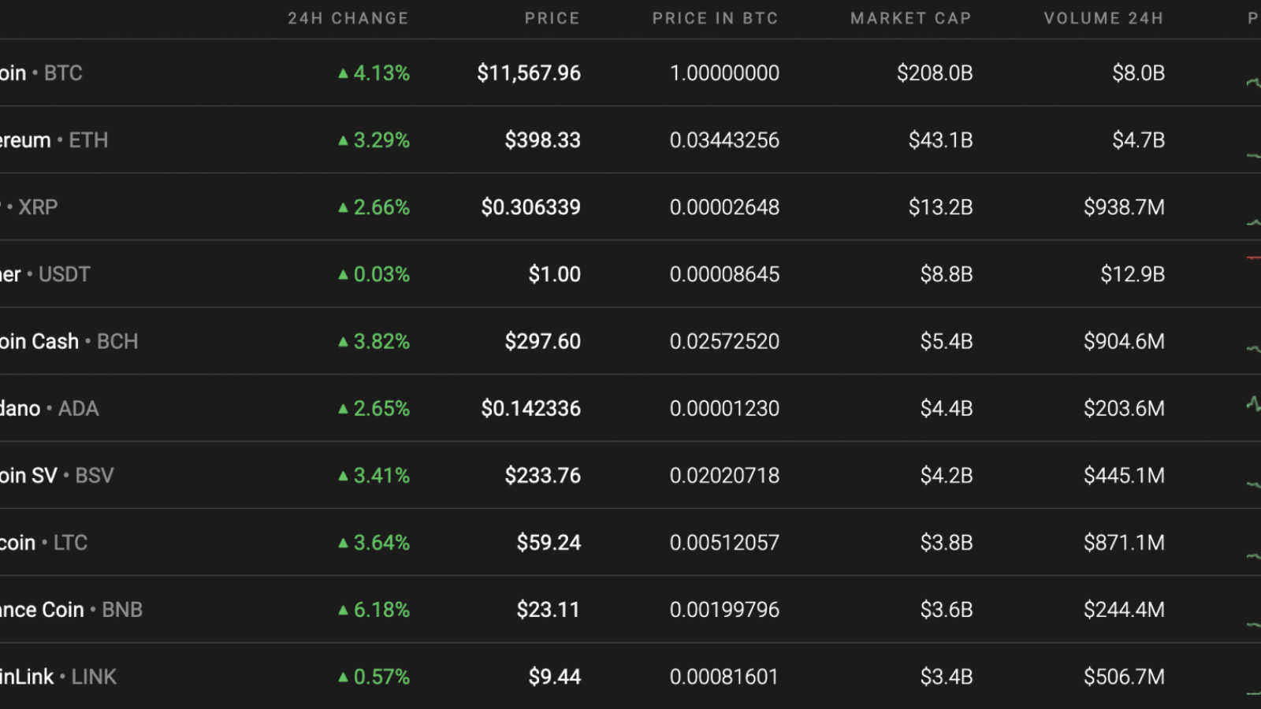Open the USDT Tether row link
The image size is (1261, 709).
pyautogui.click(x=45, y=274)
